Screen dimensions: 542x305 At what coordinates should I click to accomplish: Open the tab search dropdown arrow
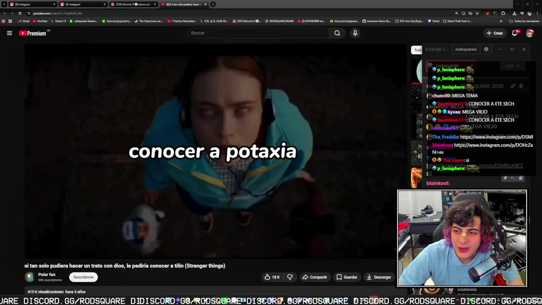click(4, 4)
